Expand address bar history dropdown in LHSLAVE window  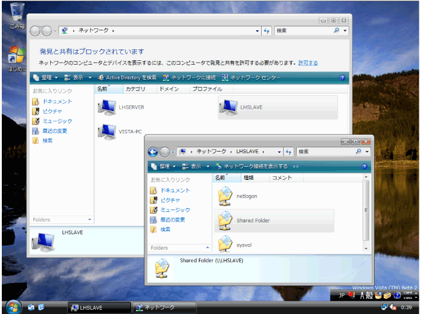click(279, 152)
